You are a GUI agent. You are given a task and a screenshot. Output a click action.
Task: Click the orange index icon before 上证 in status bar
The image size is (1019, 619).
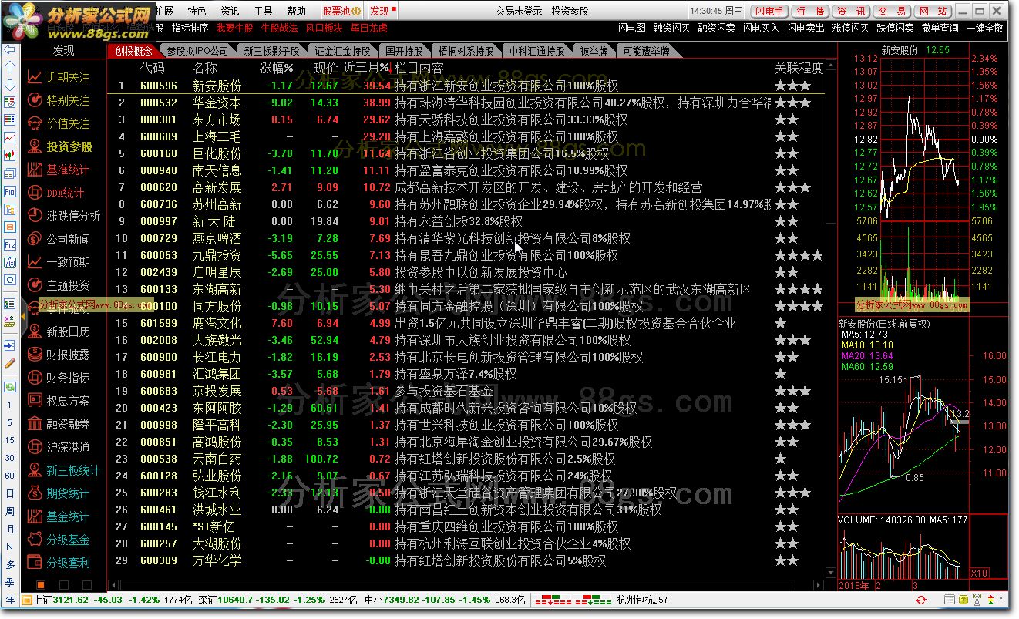[x=26, y=600]
